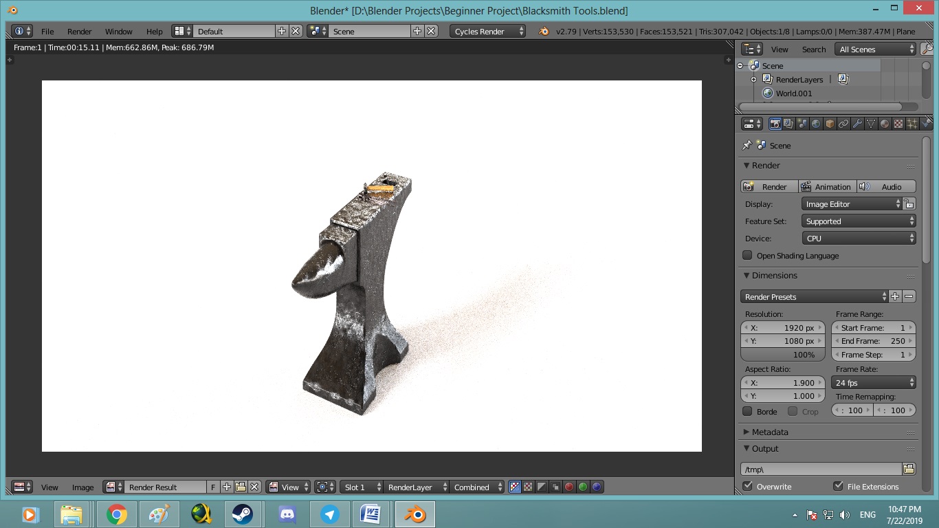Open the Particles tab (sparkles icon)
The height and width of the screenshot is (528, 939).
[x=912, y=124]
